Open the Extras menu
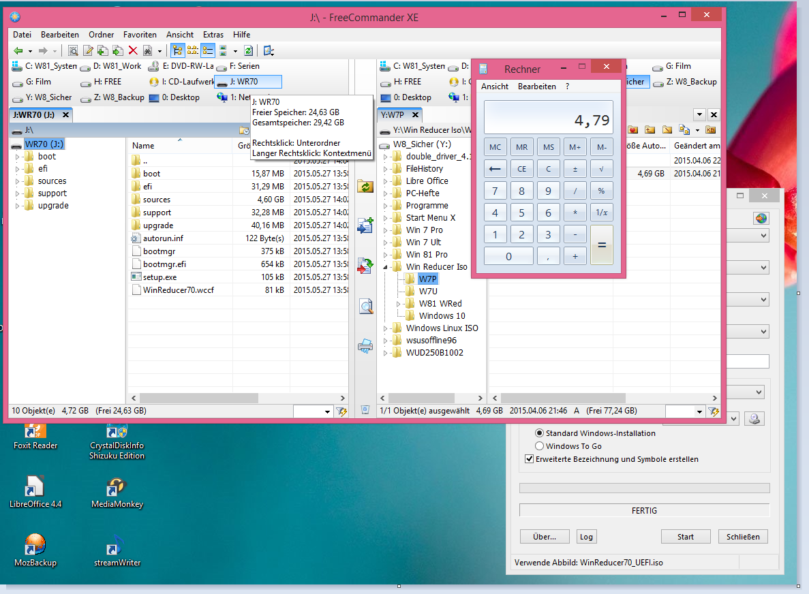This screenshot has width=809, height=594. click(x=213, y=35)
